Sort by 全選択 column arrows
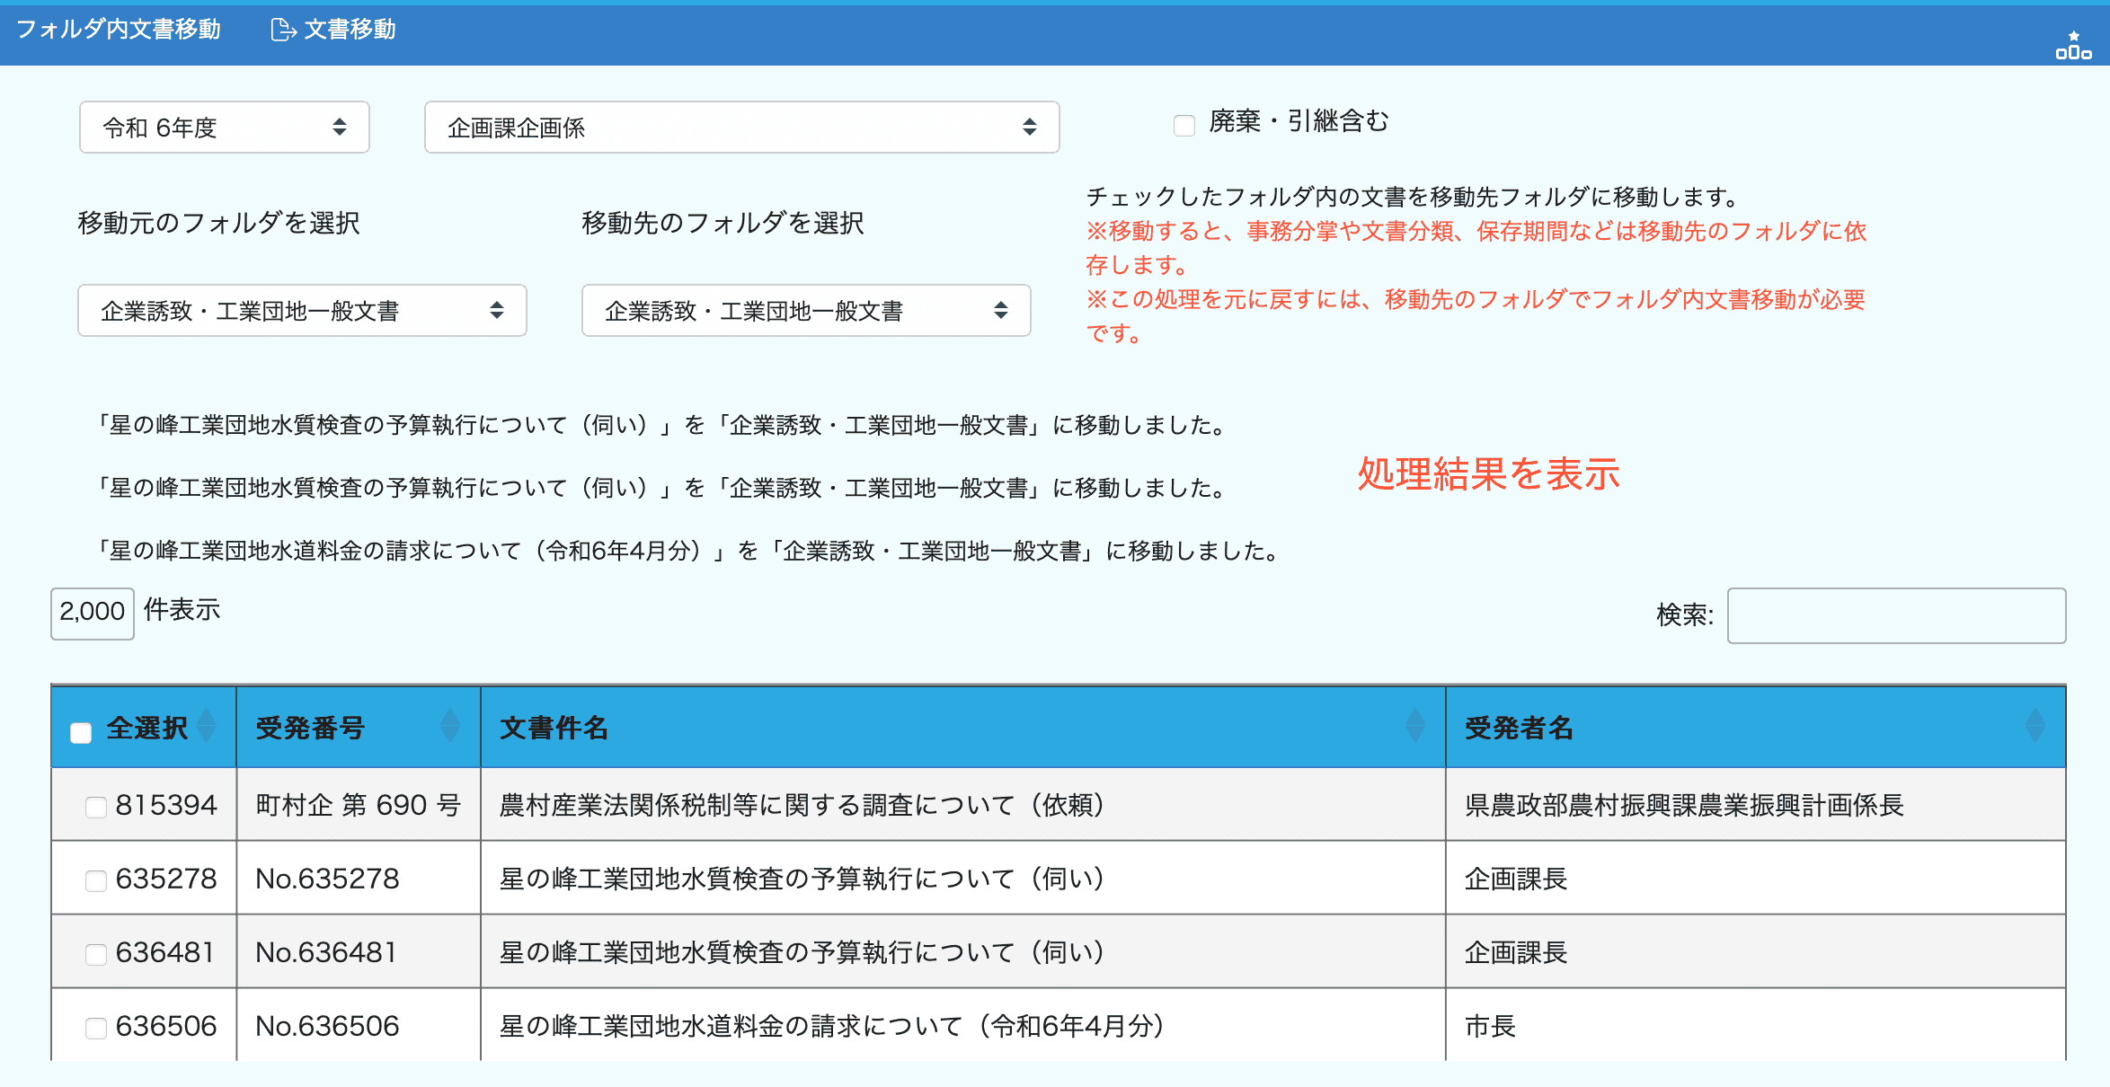Viewport: 2110px width, 1087px height. 207,725
